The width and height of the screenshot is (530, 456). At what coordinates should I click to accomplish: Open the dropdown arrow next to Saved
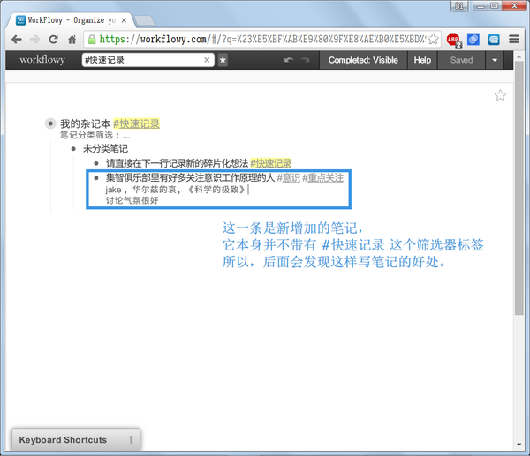click(x=495, y=60)
